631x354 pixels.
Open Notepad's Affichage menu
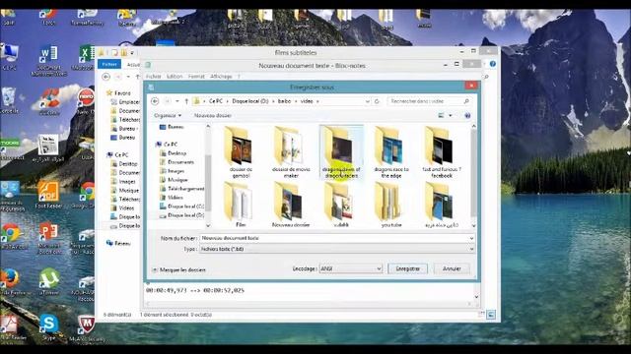click(x=221, y=77)
